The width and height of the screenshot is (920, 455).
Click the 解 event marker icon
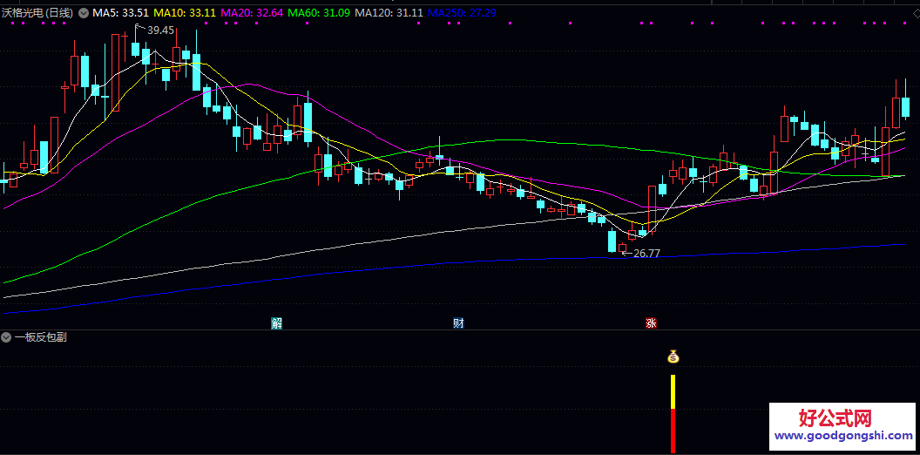click(x=277, y=323)
